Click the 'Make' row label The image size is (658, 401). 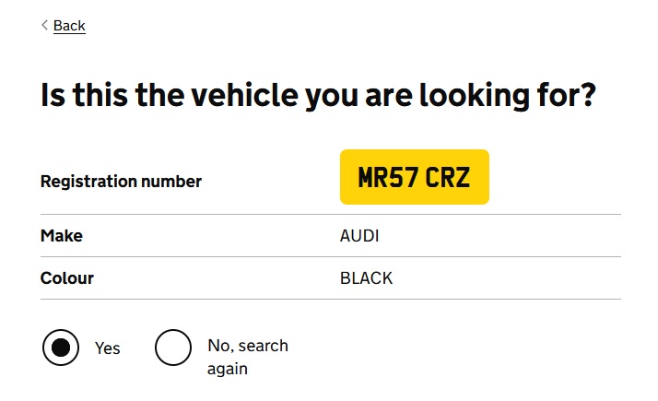(x=62, y=236)
